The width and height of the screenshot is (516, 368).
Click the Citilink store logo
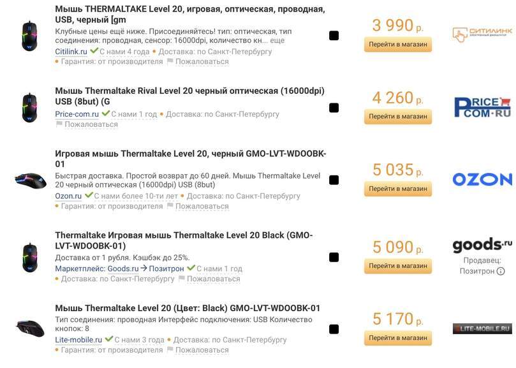(482, 34)
